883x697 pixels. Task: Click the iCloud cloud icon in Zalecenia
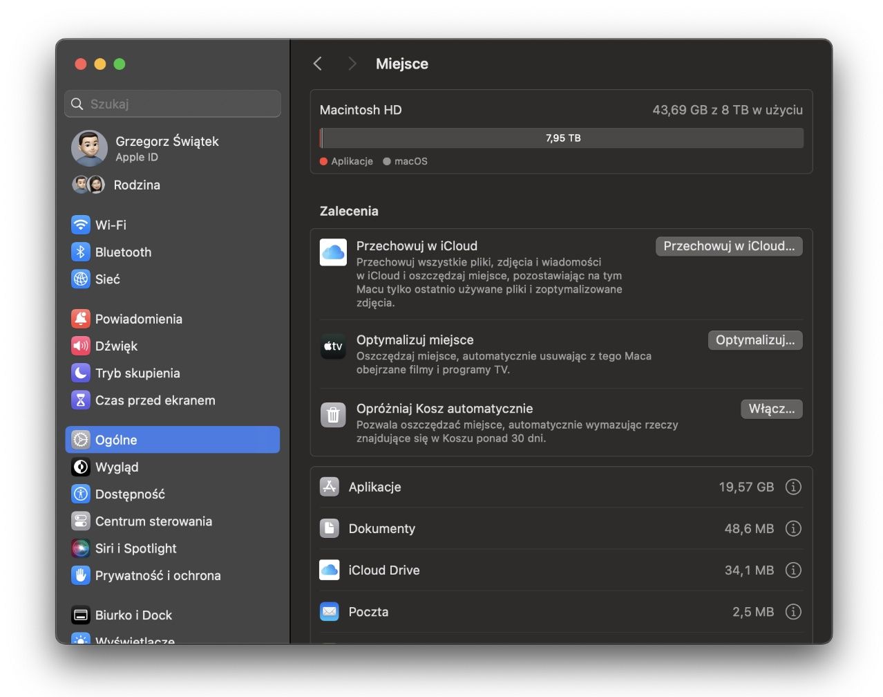tap(333, 252)
